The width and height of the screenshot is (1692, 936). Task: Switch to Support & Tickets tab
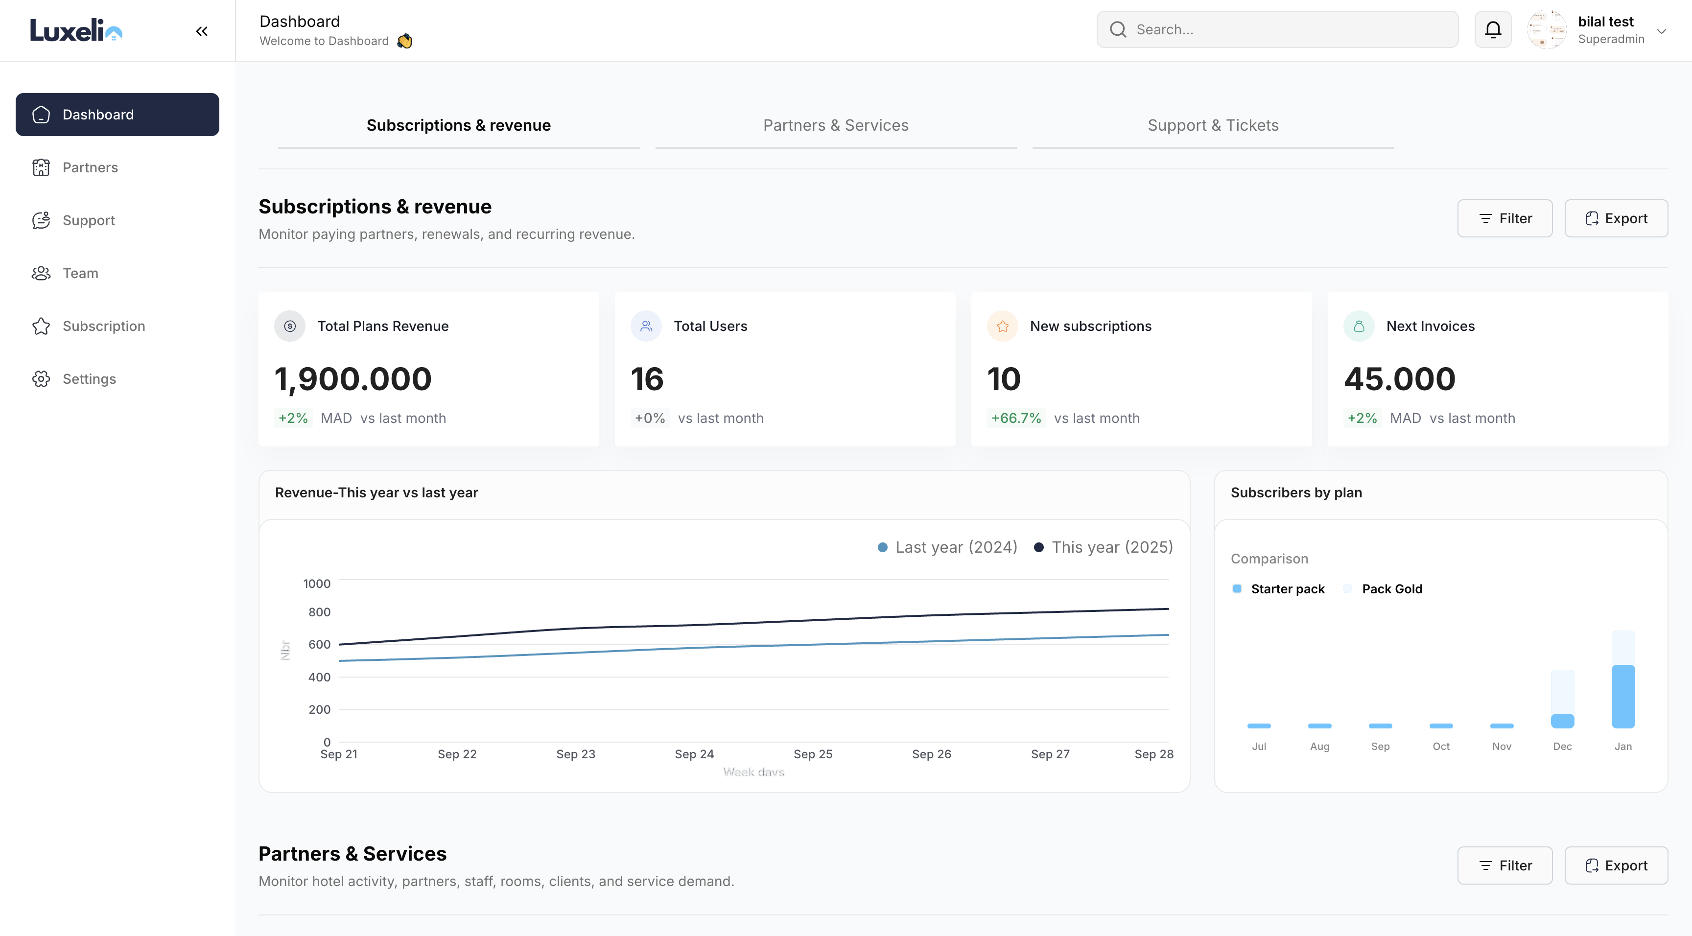[x=1213, y=125]
